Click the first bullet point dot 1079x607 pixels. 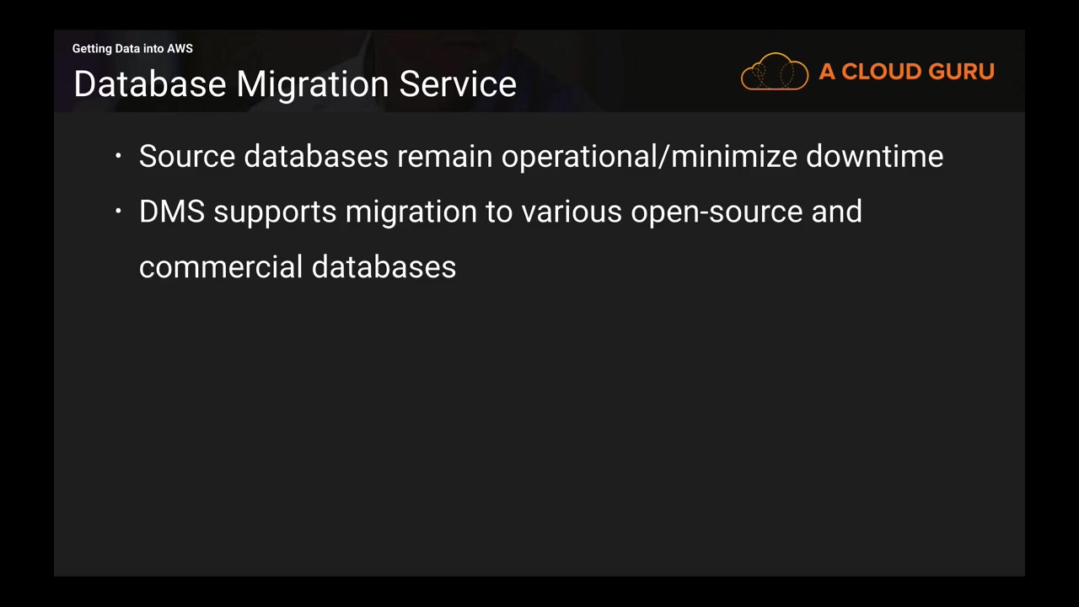click(x=119, y=156)
